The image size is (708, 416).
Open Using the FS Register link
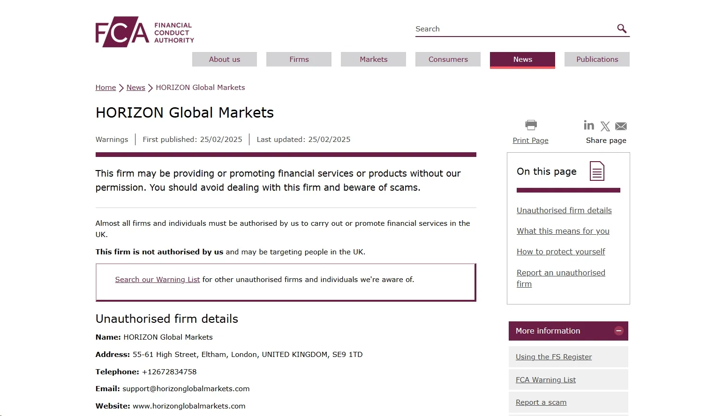(x=554, y=357)
